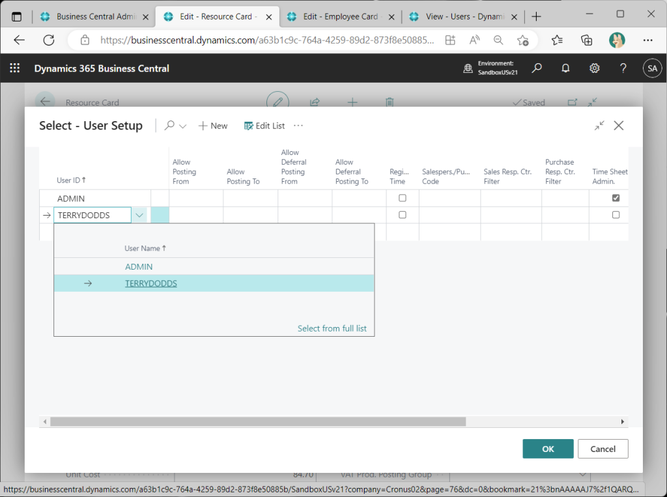The height and width of the screenshot is (497, 667).
Task: Open the Business Central search magnifier
Action: pyautogui.click(x=537, y=68)
